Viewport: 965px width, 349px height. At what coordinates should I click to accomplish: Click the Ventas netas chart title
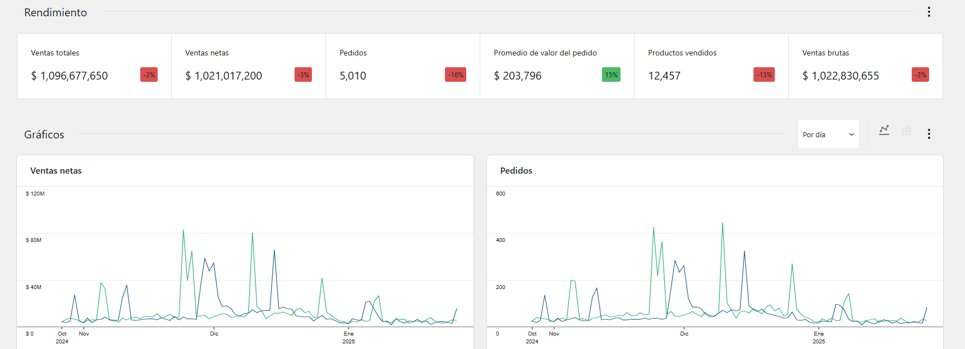coord(56,171)
